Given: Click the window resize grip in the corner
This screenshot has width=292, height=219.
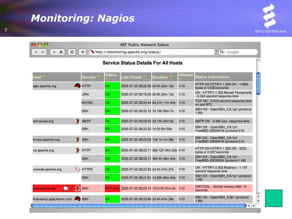Looking at the screenshot, I should pyautogui.click(x=258, y=211).
